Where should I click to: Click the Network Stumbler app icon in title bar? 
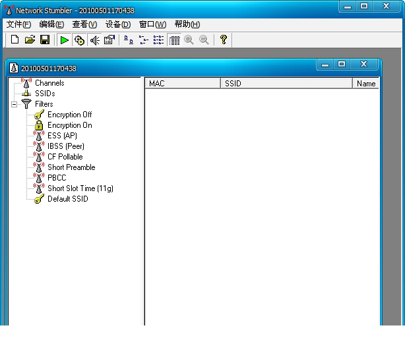(x=9, y=11)
